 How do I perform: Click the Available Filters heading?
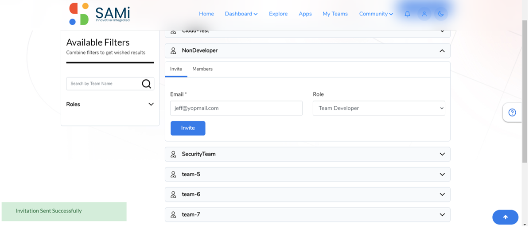pos(98,43)
